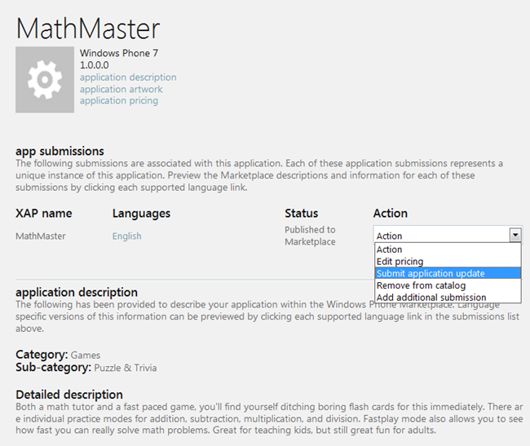The image size is (530, 446).
Task: Click the Published to Marketplace status
Action: 310,236
